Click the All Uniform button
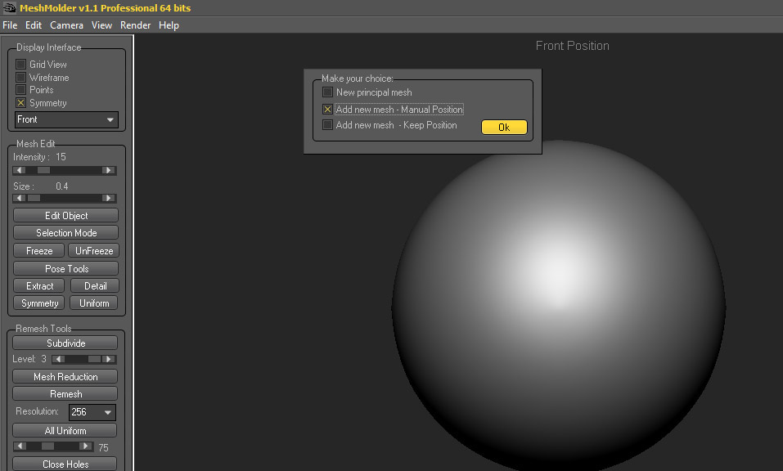 (x=65, y=431)
